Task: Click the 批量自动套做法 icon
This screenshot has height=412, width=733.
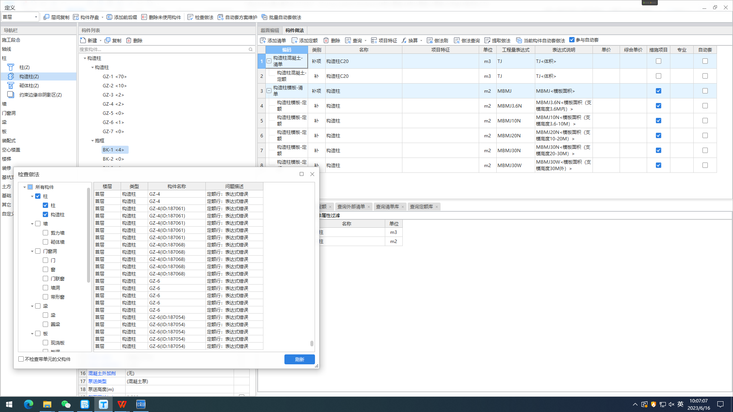Action: pos(264,17)
